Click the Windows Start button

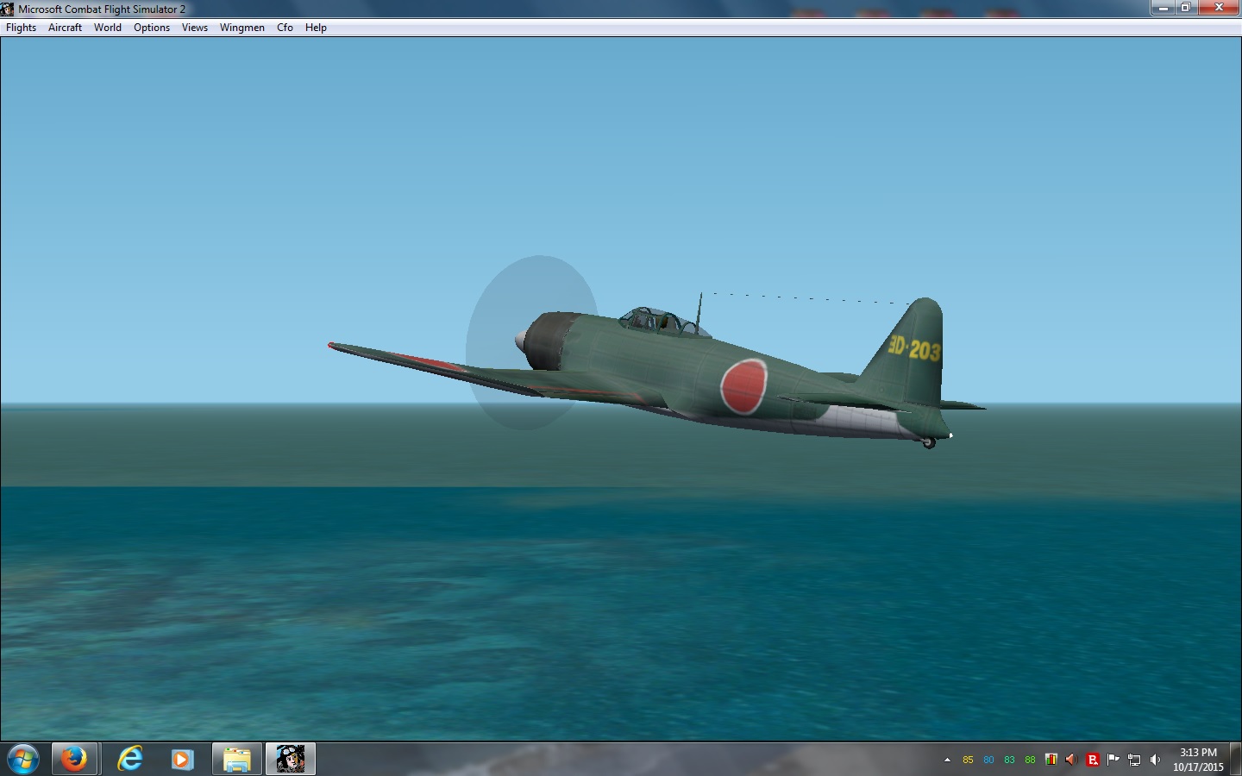pyautogui.click(x=23, y=760)
